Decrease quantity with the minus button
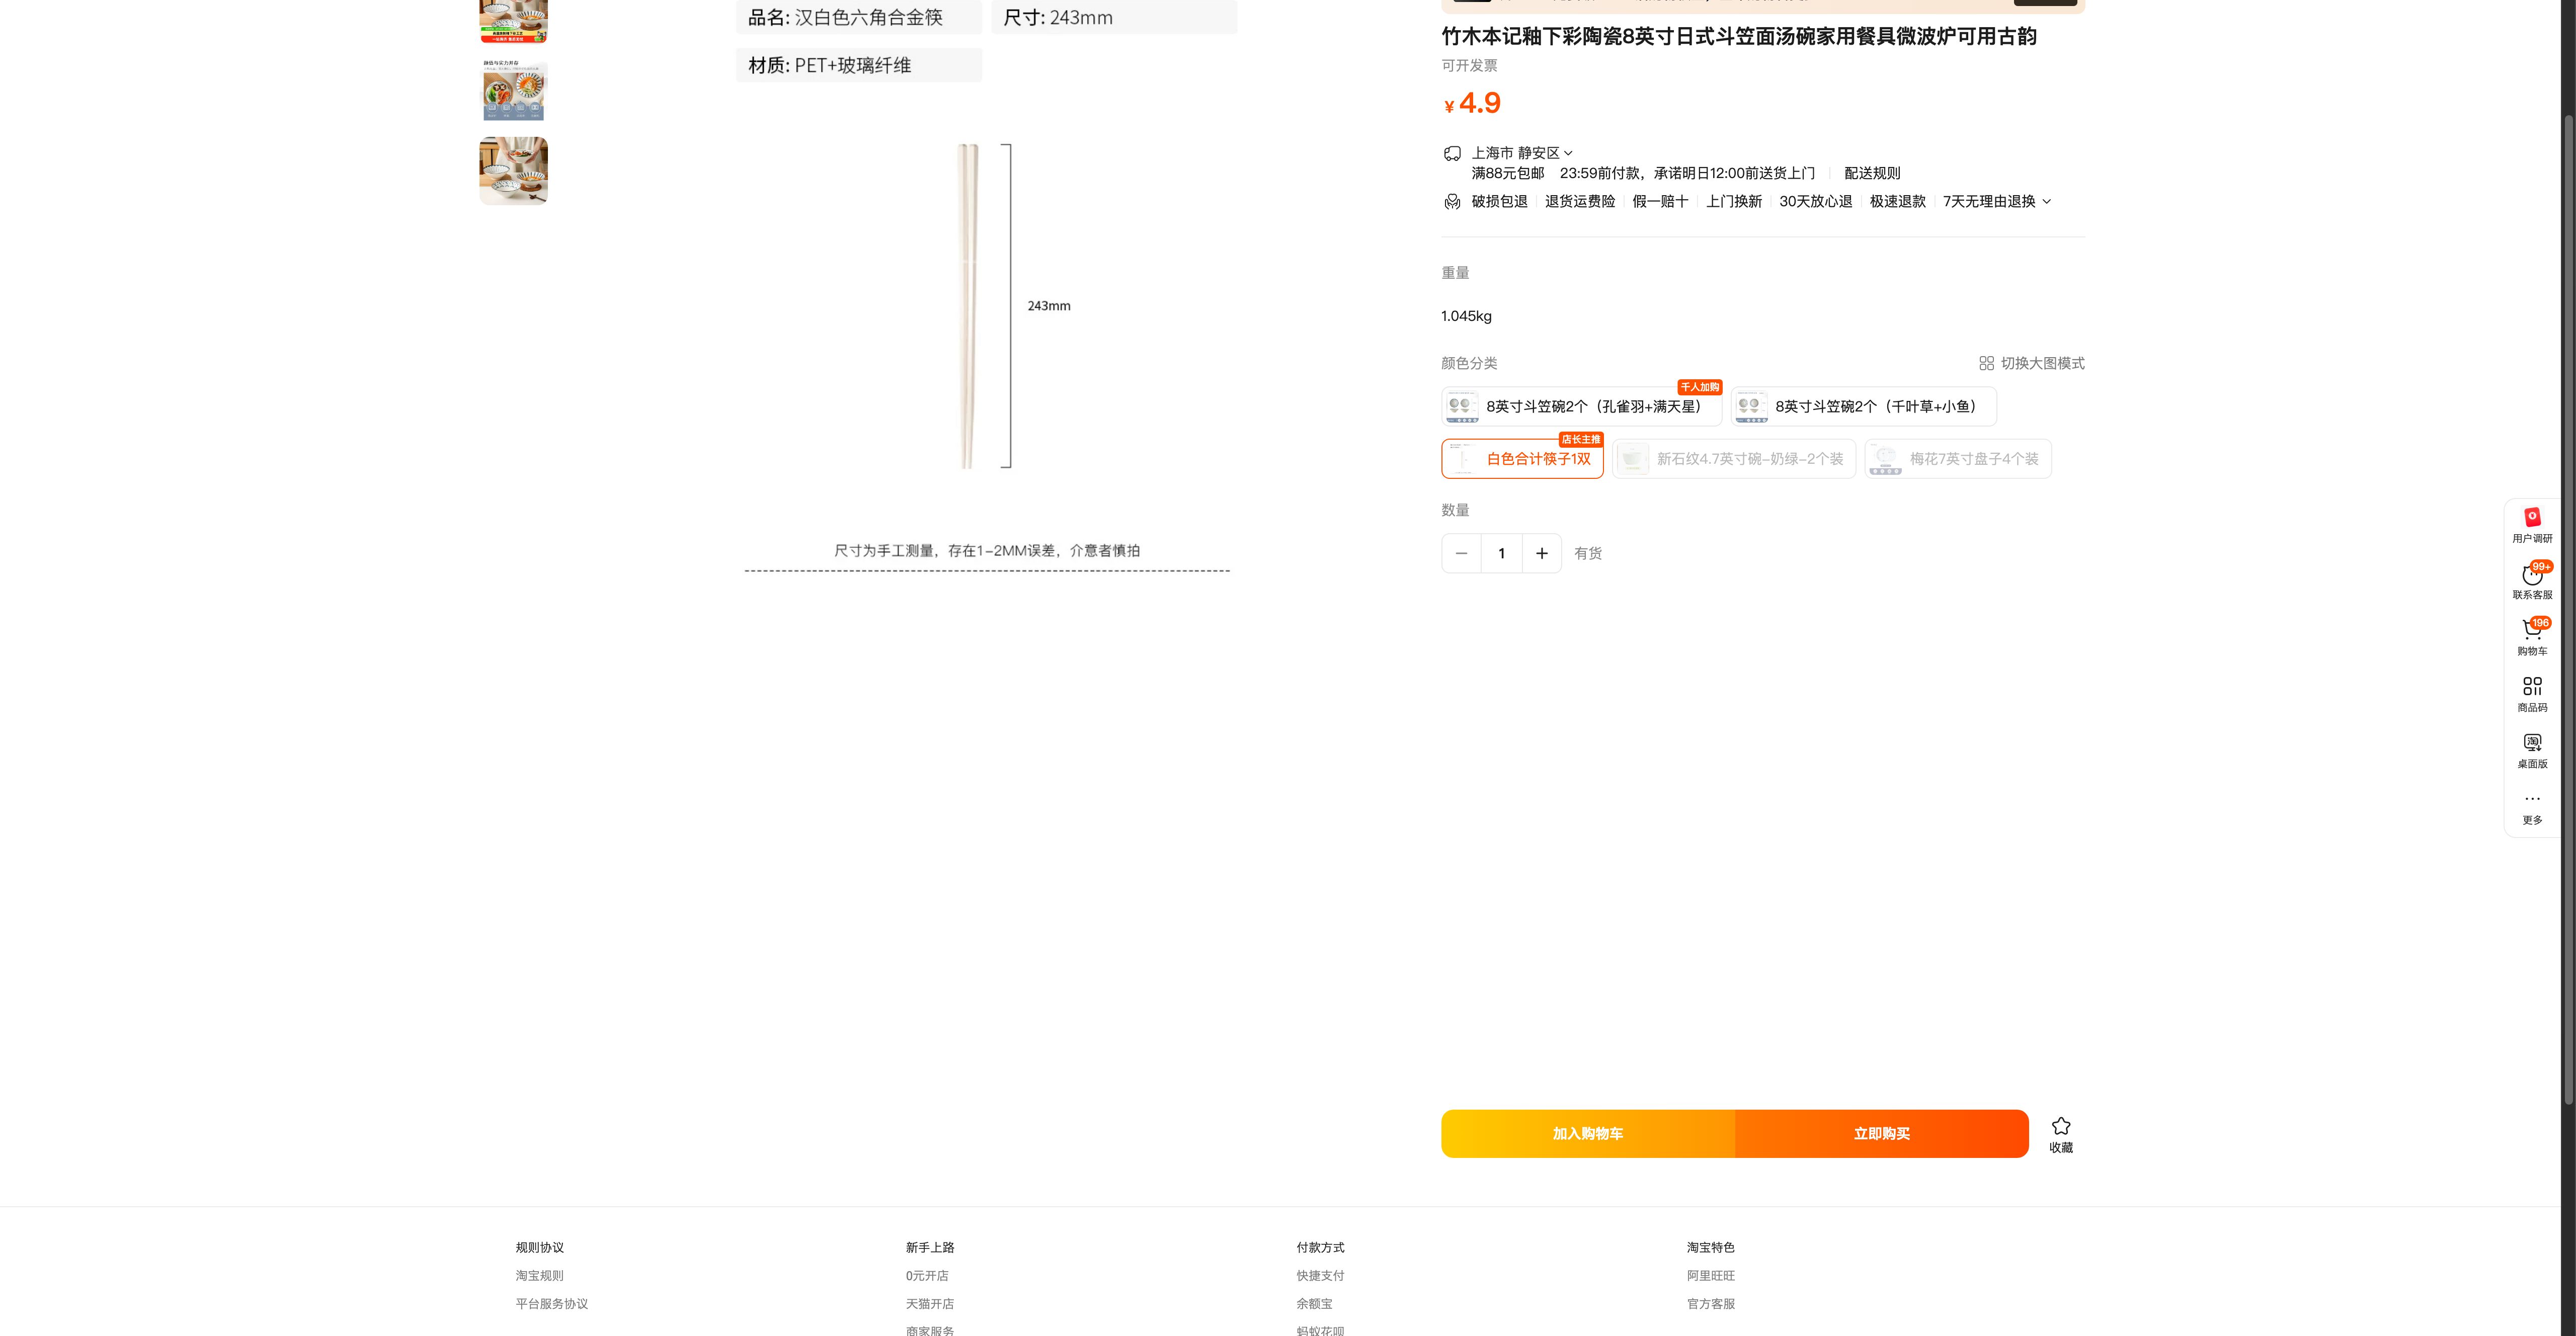2576x1336 pixels. [1461, 553]
